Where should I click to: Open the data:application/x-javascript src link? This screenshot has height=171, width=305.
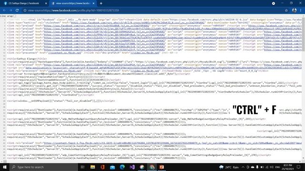pos(163,68)
